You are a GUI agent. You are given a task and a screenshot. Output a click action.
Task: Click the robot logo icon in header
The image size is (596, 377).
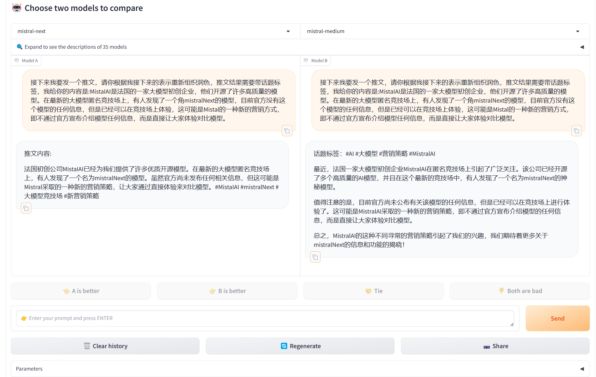[x=17, y=8]
